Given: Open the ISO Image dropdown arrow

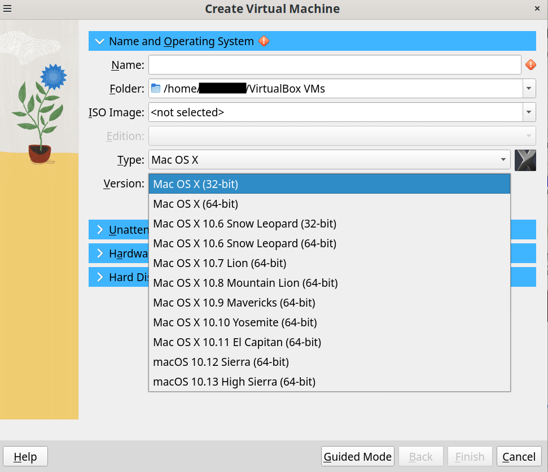Looking at the screenshot, I should point(529,112).
